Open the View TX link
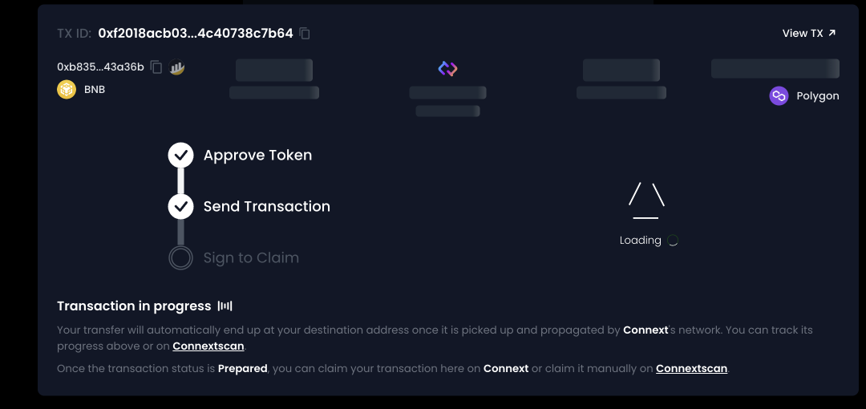This screenshot has height=409, width=866. [808, 34]
